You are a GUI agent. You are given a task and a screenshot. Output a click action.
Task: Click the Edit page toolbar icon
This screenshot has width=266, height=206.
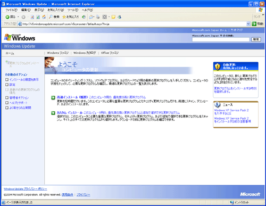click(105, 17)
